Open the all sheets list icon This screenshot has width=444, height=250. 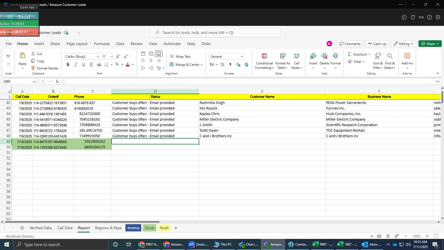[22, 228]
